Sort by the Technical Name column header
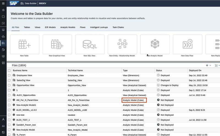Viewport: 220px width, 136px height. coord(94,70)
